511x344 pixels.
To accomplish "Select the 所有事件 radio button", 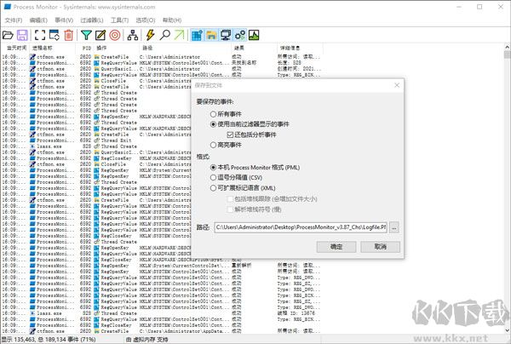I will tap(213, 114).
